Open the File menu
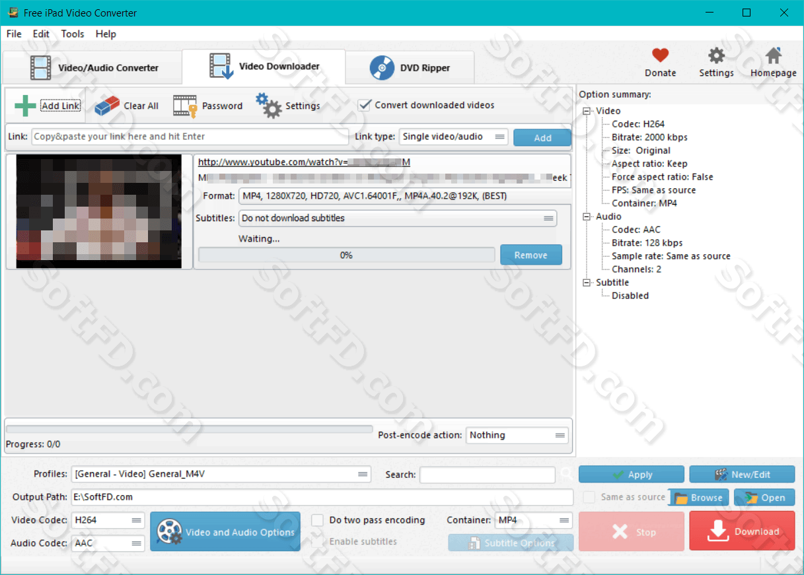This screenshot has width=804, height=575. tap(14, 34)
